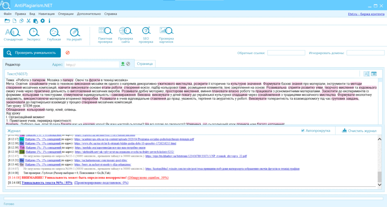
Task: Cut text using the scissors icon
Action: click(x=29, y=21)
